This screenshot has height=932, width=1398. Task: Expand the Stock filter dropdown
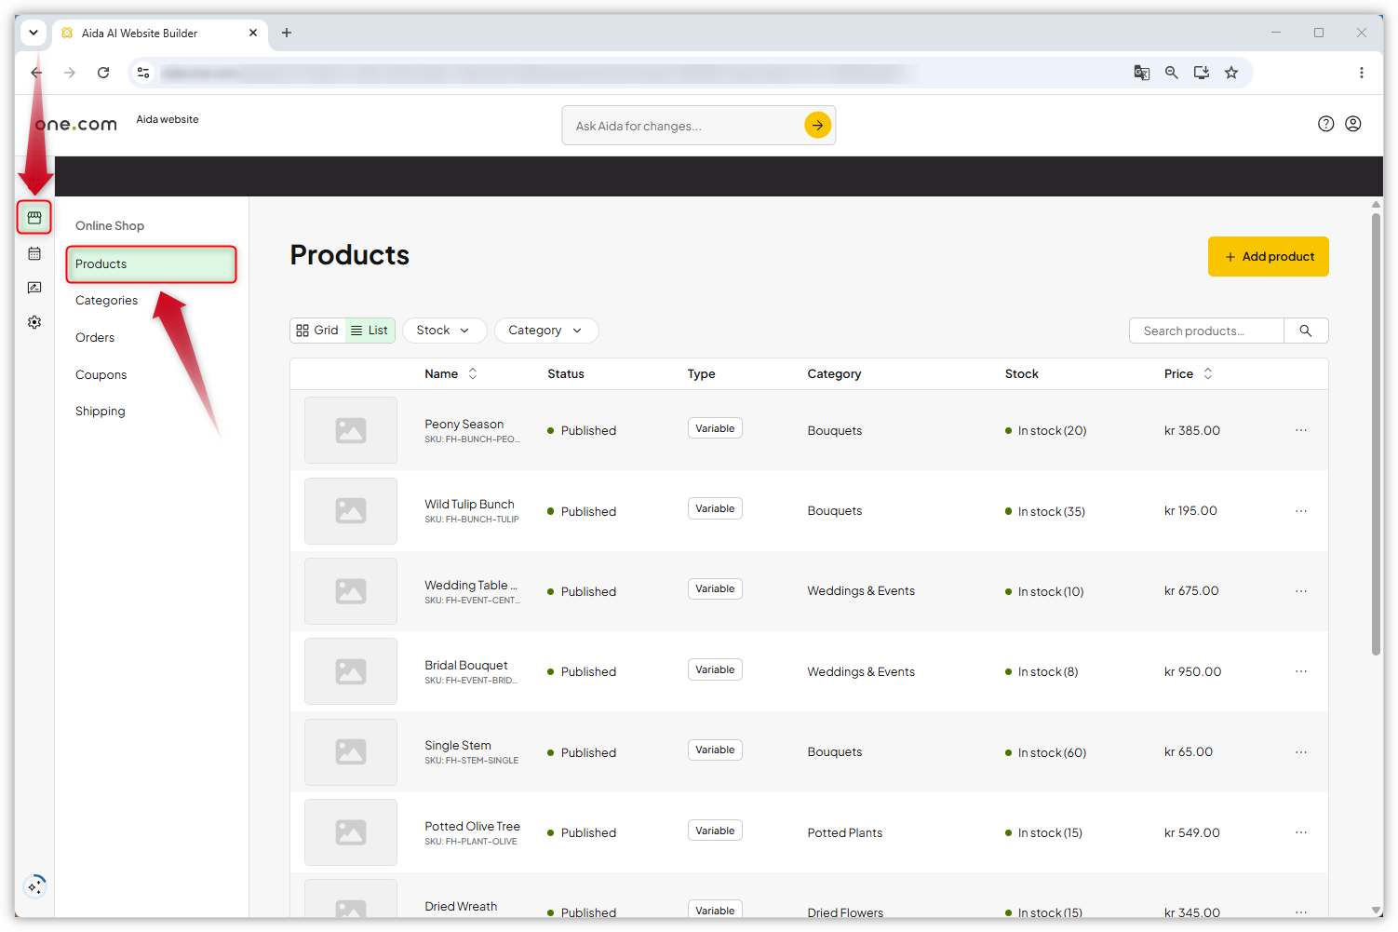click(x=444, y=331)
